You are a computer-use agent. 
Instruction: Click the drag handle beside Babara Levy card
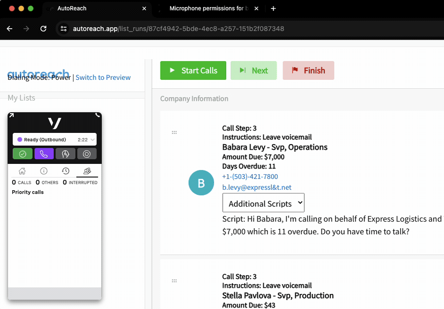(x=174, y=132)
